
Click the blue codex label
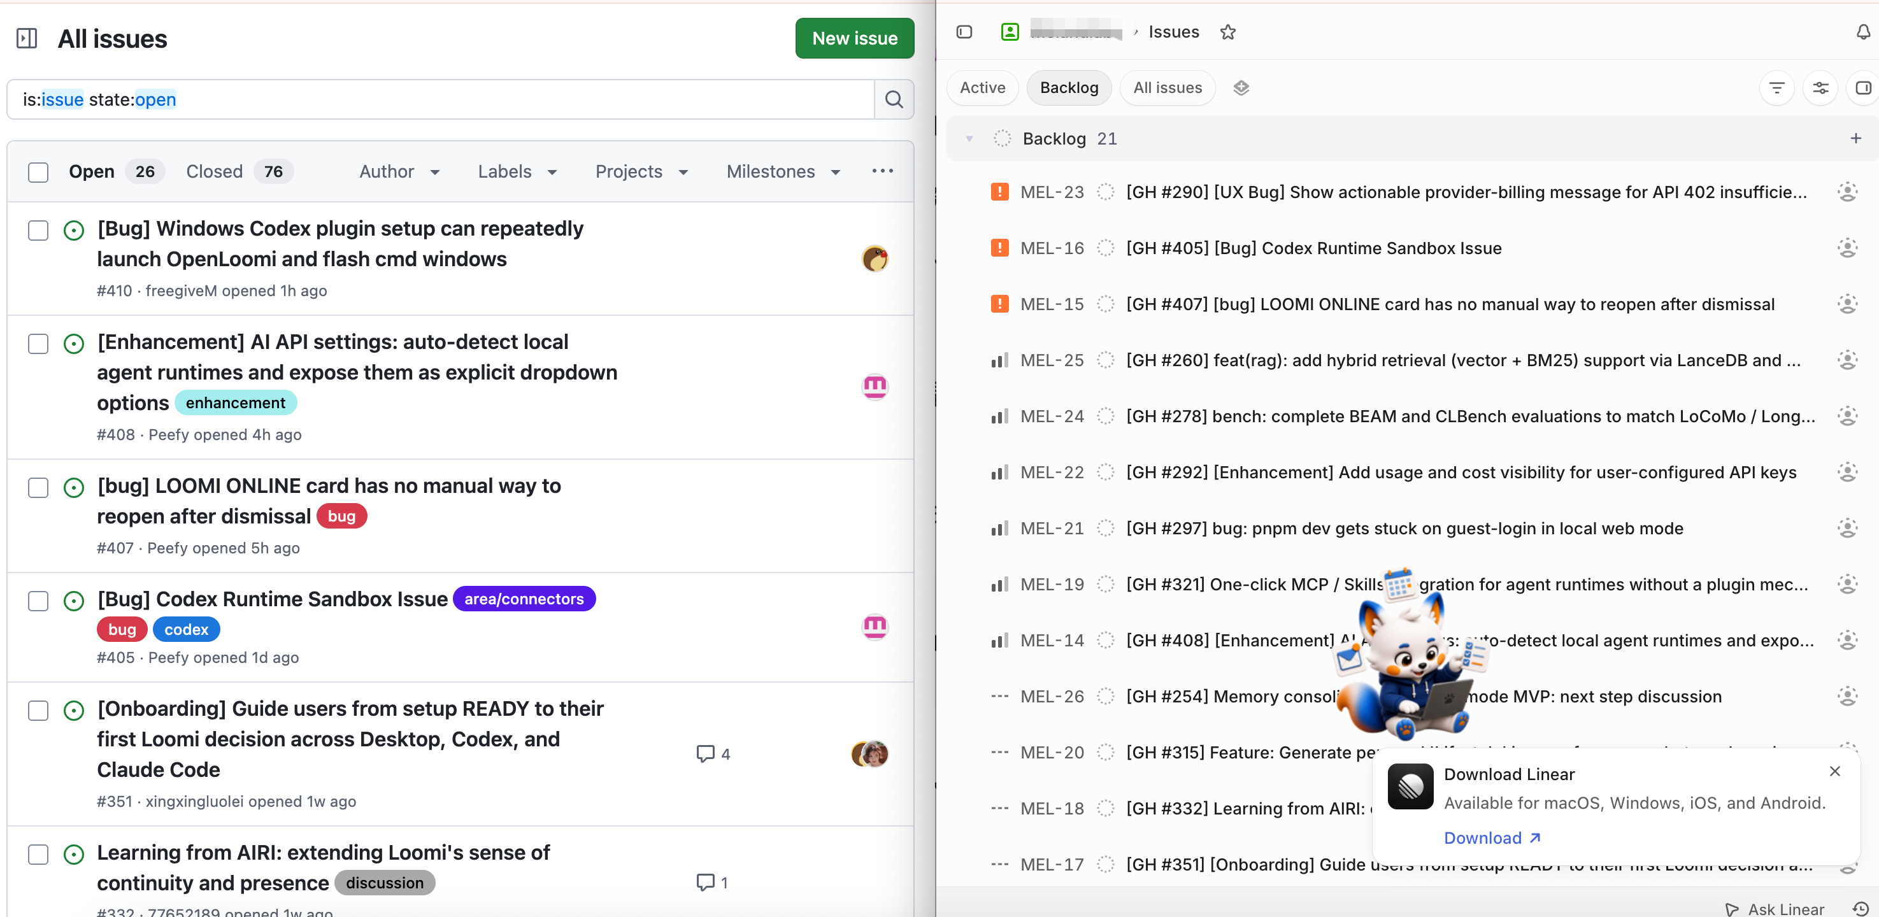[186, 630]
